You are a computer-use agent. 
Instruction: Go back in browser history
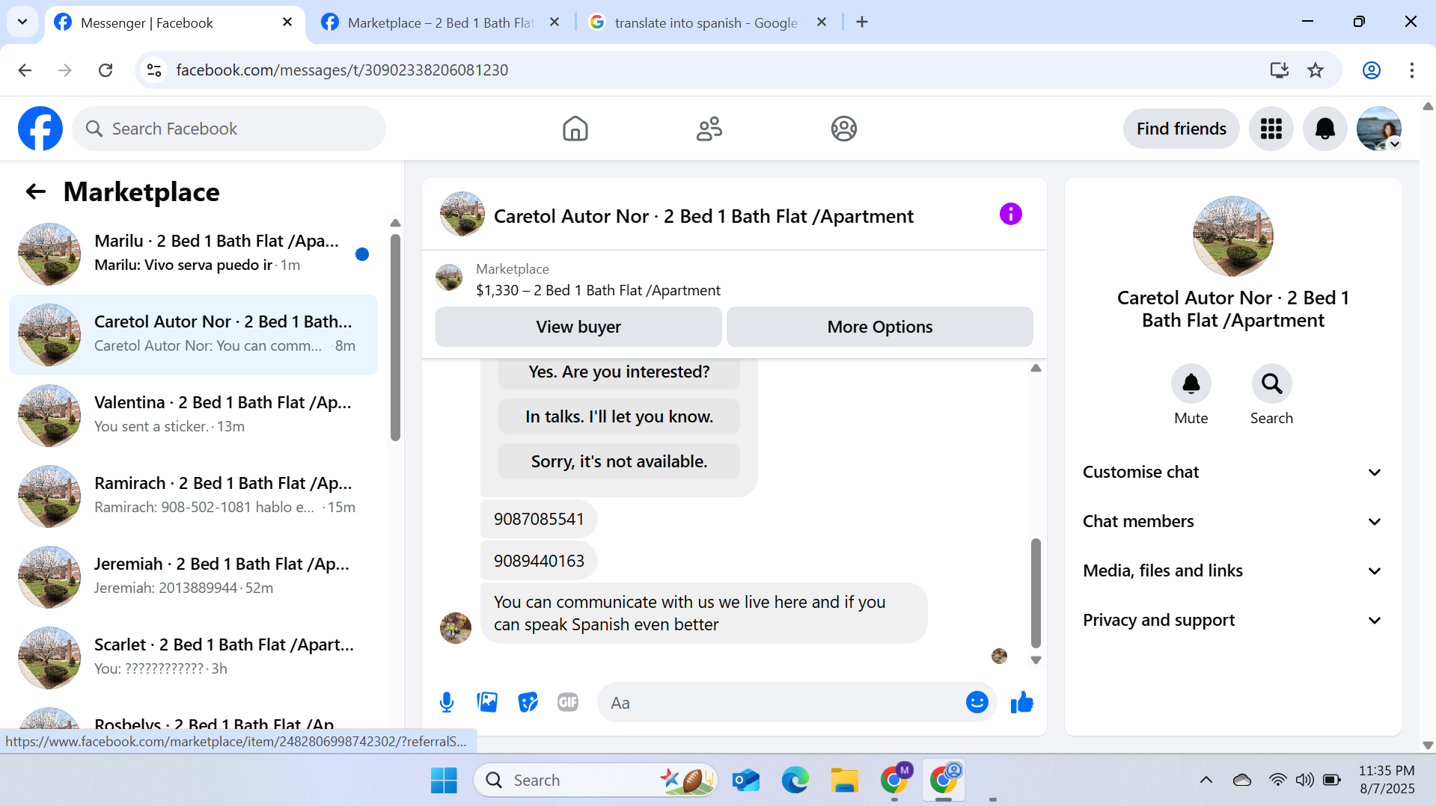coord(25,70)
